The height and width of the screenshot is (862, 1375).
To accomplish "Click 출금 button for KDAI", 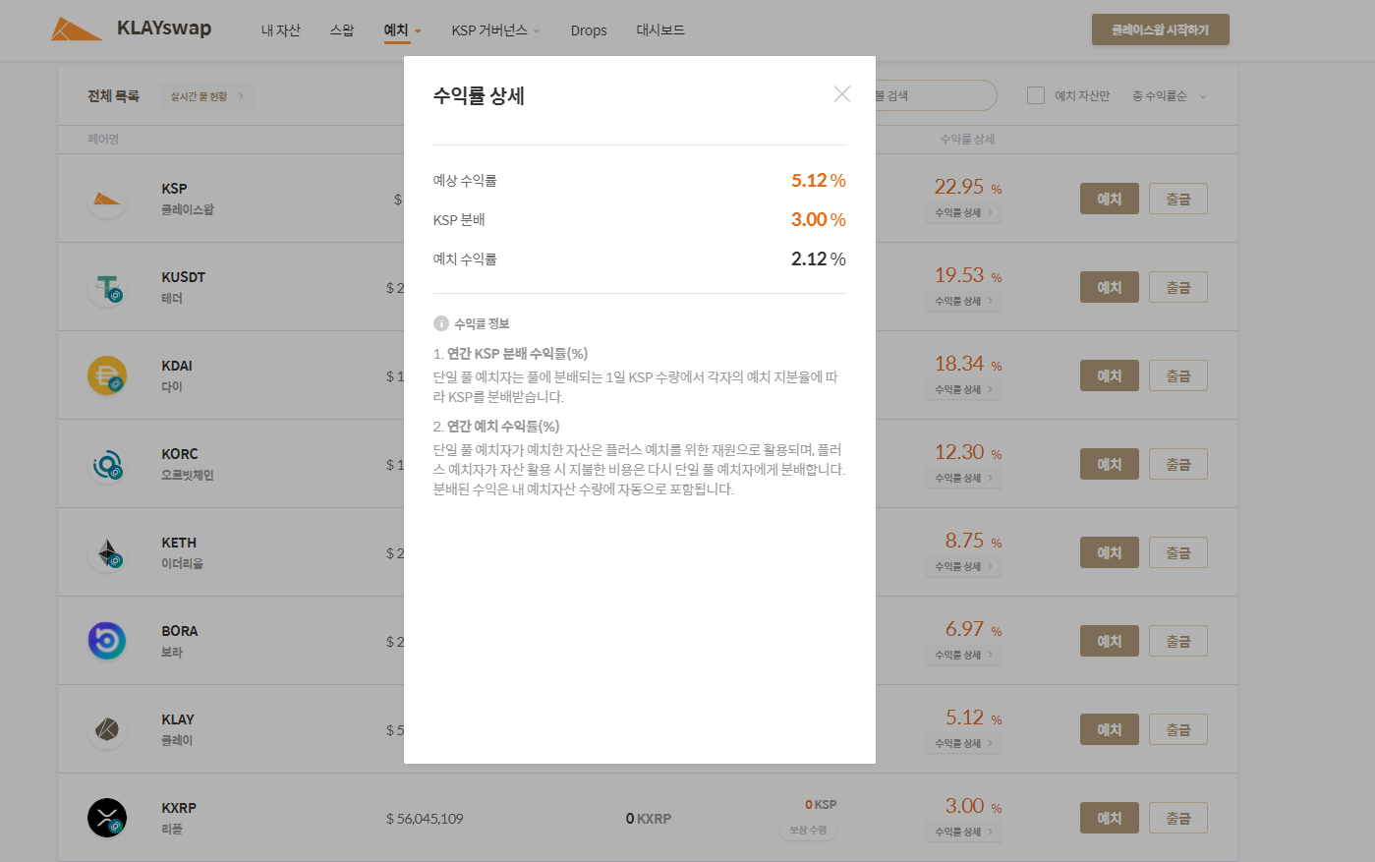I will tap(1178, 375).
